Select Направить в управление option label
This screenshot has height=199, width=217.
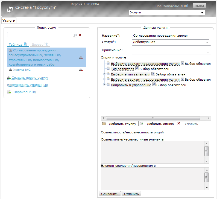pyautogui.click(x=131, y=85)
